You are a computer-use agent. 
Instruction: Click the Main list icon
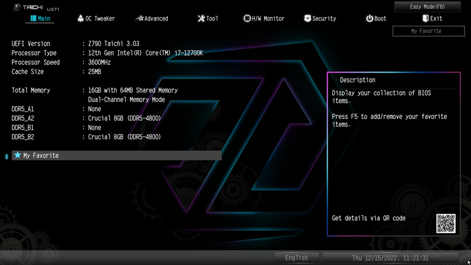pyautogui.click(x=34, y=18)
